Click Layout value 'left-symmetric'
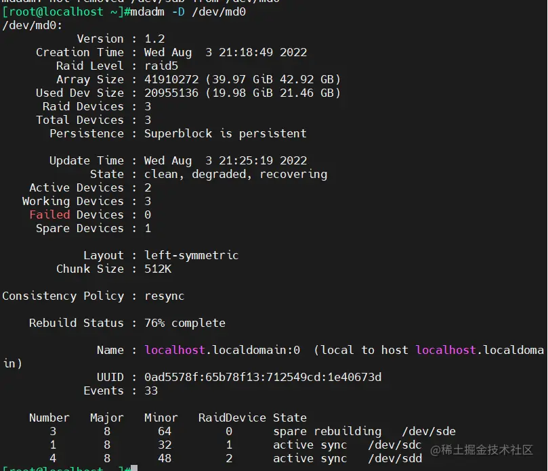The height and width of the screenshot is (471, 548). (191, 256)
